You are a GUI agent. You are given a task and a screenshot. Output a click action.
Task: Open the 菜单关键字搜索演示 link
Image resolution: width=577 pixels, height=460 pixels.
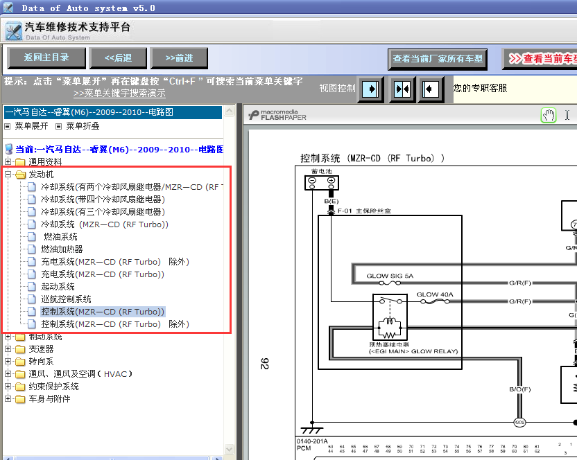(119, 94)
